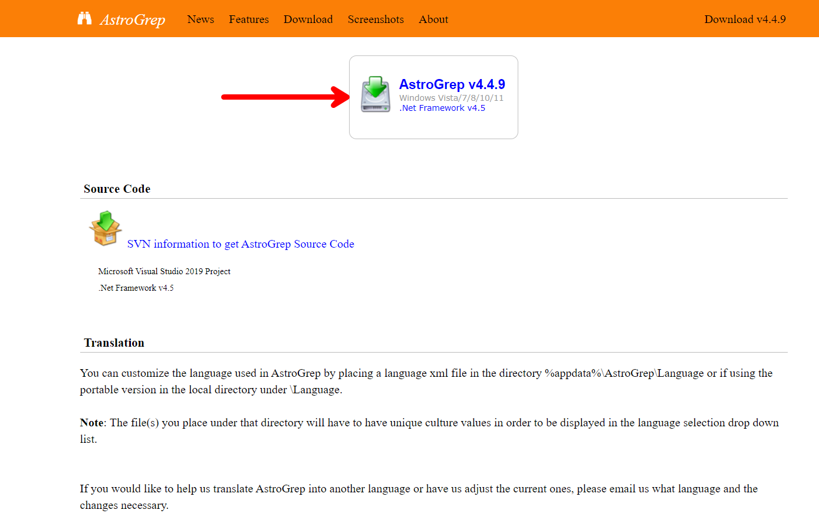Click the blue .Net Framework v4.5 link
This screenshot has height=513, width=819.
tap(442, 108)
